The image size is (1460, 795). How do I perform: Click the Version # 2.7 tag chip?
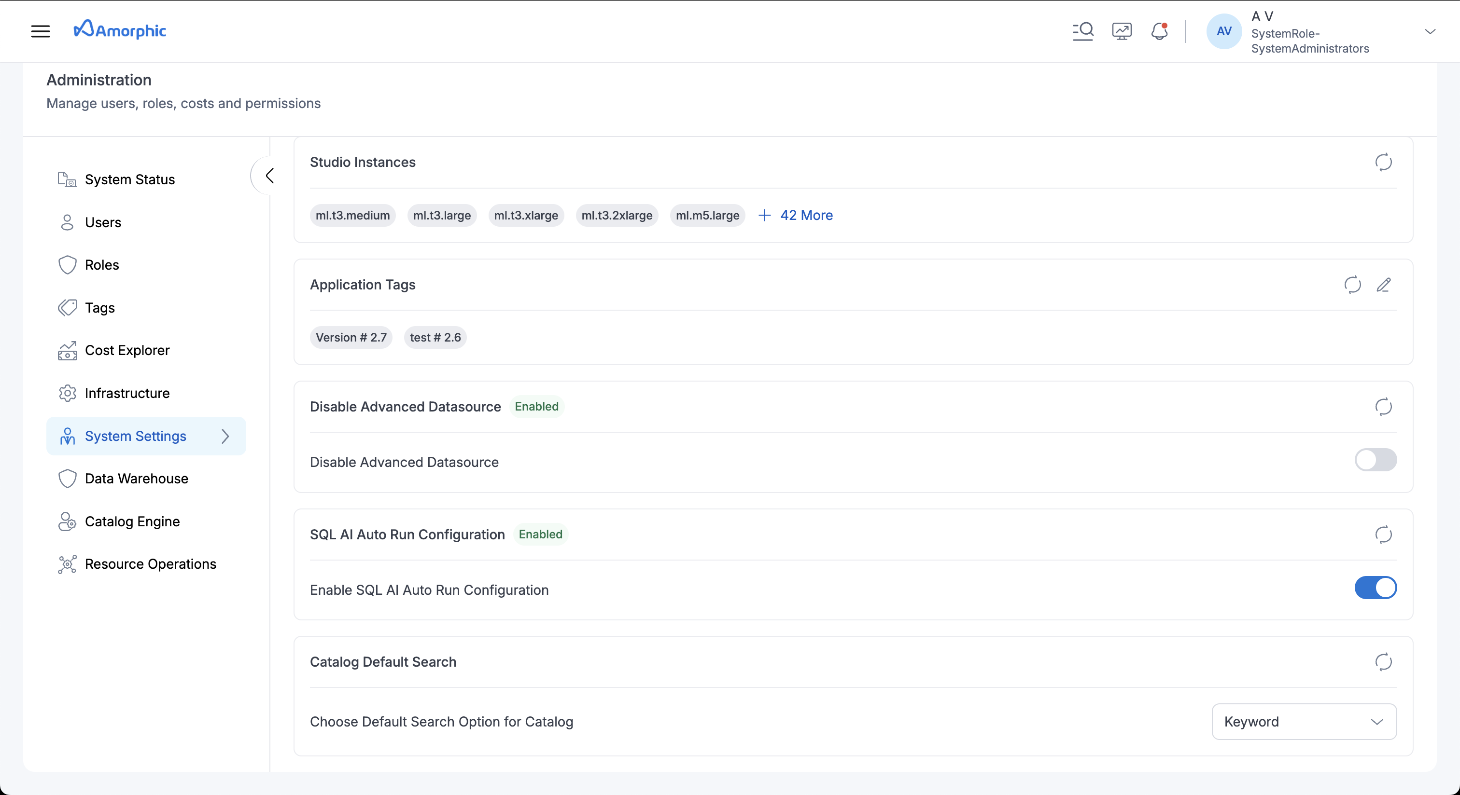351,337
